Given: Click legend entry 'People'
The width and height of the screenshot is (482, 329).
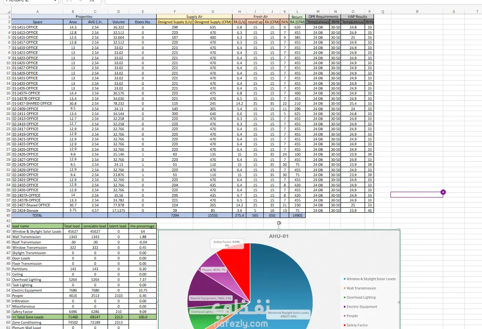Looking at the screenshot, I should coord(352,316).
